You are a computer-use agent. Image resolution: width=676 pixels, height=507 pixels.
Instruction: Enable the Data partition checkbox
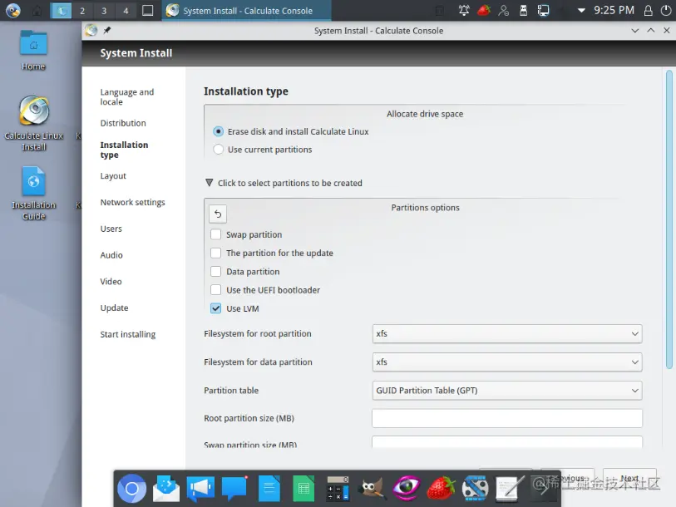coord(215,272)
